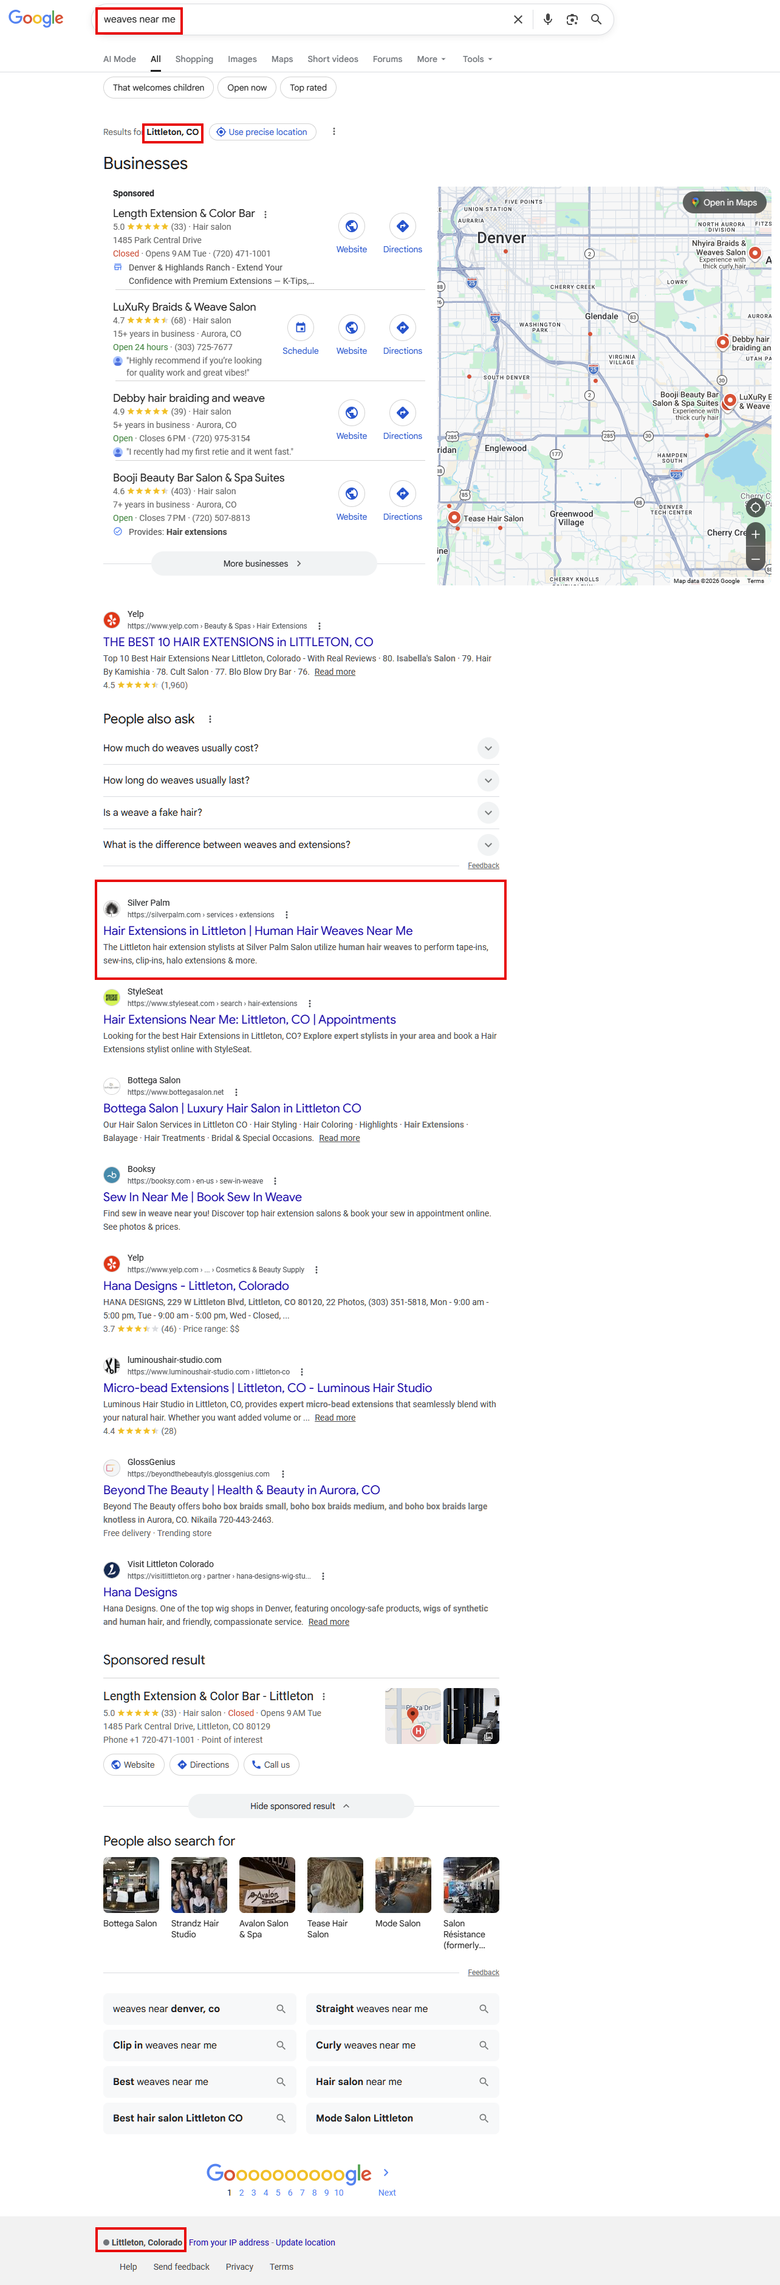
Task: Open options for People also ask
Action: point(210,719)
